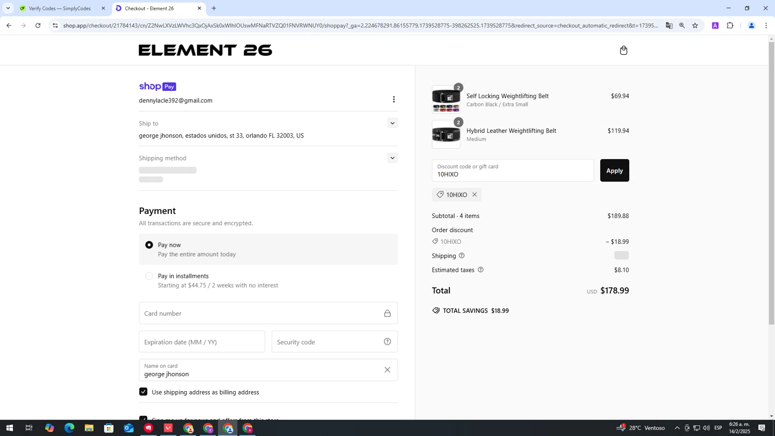Viewport: 775px width, 436px height.
Task: Bookmark this page with the star
Action: (695, 25)
